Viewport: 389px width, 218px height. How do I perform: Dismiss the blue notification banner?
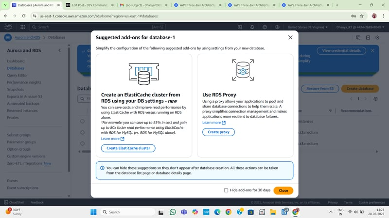[x=372, y=51]
